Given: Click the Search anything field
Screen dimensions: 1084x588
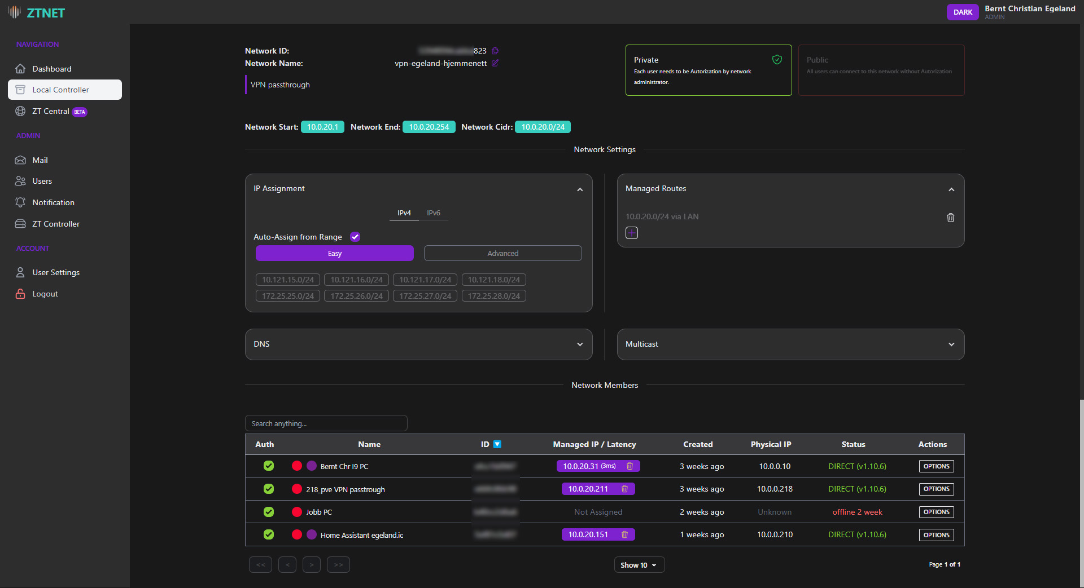Looking at the screenshot, I should [x=326, y=423].
